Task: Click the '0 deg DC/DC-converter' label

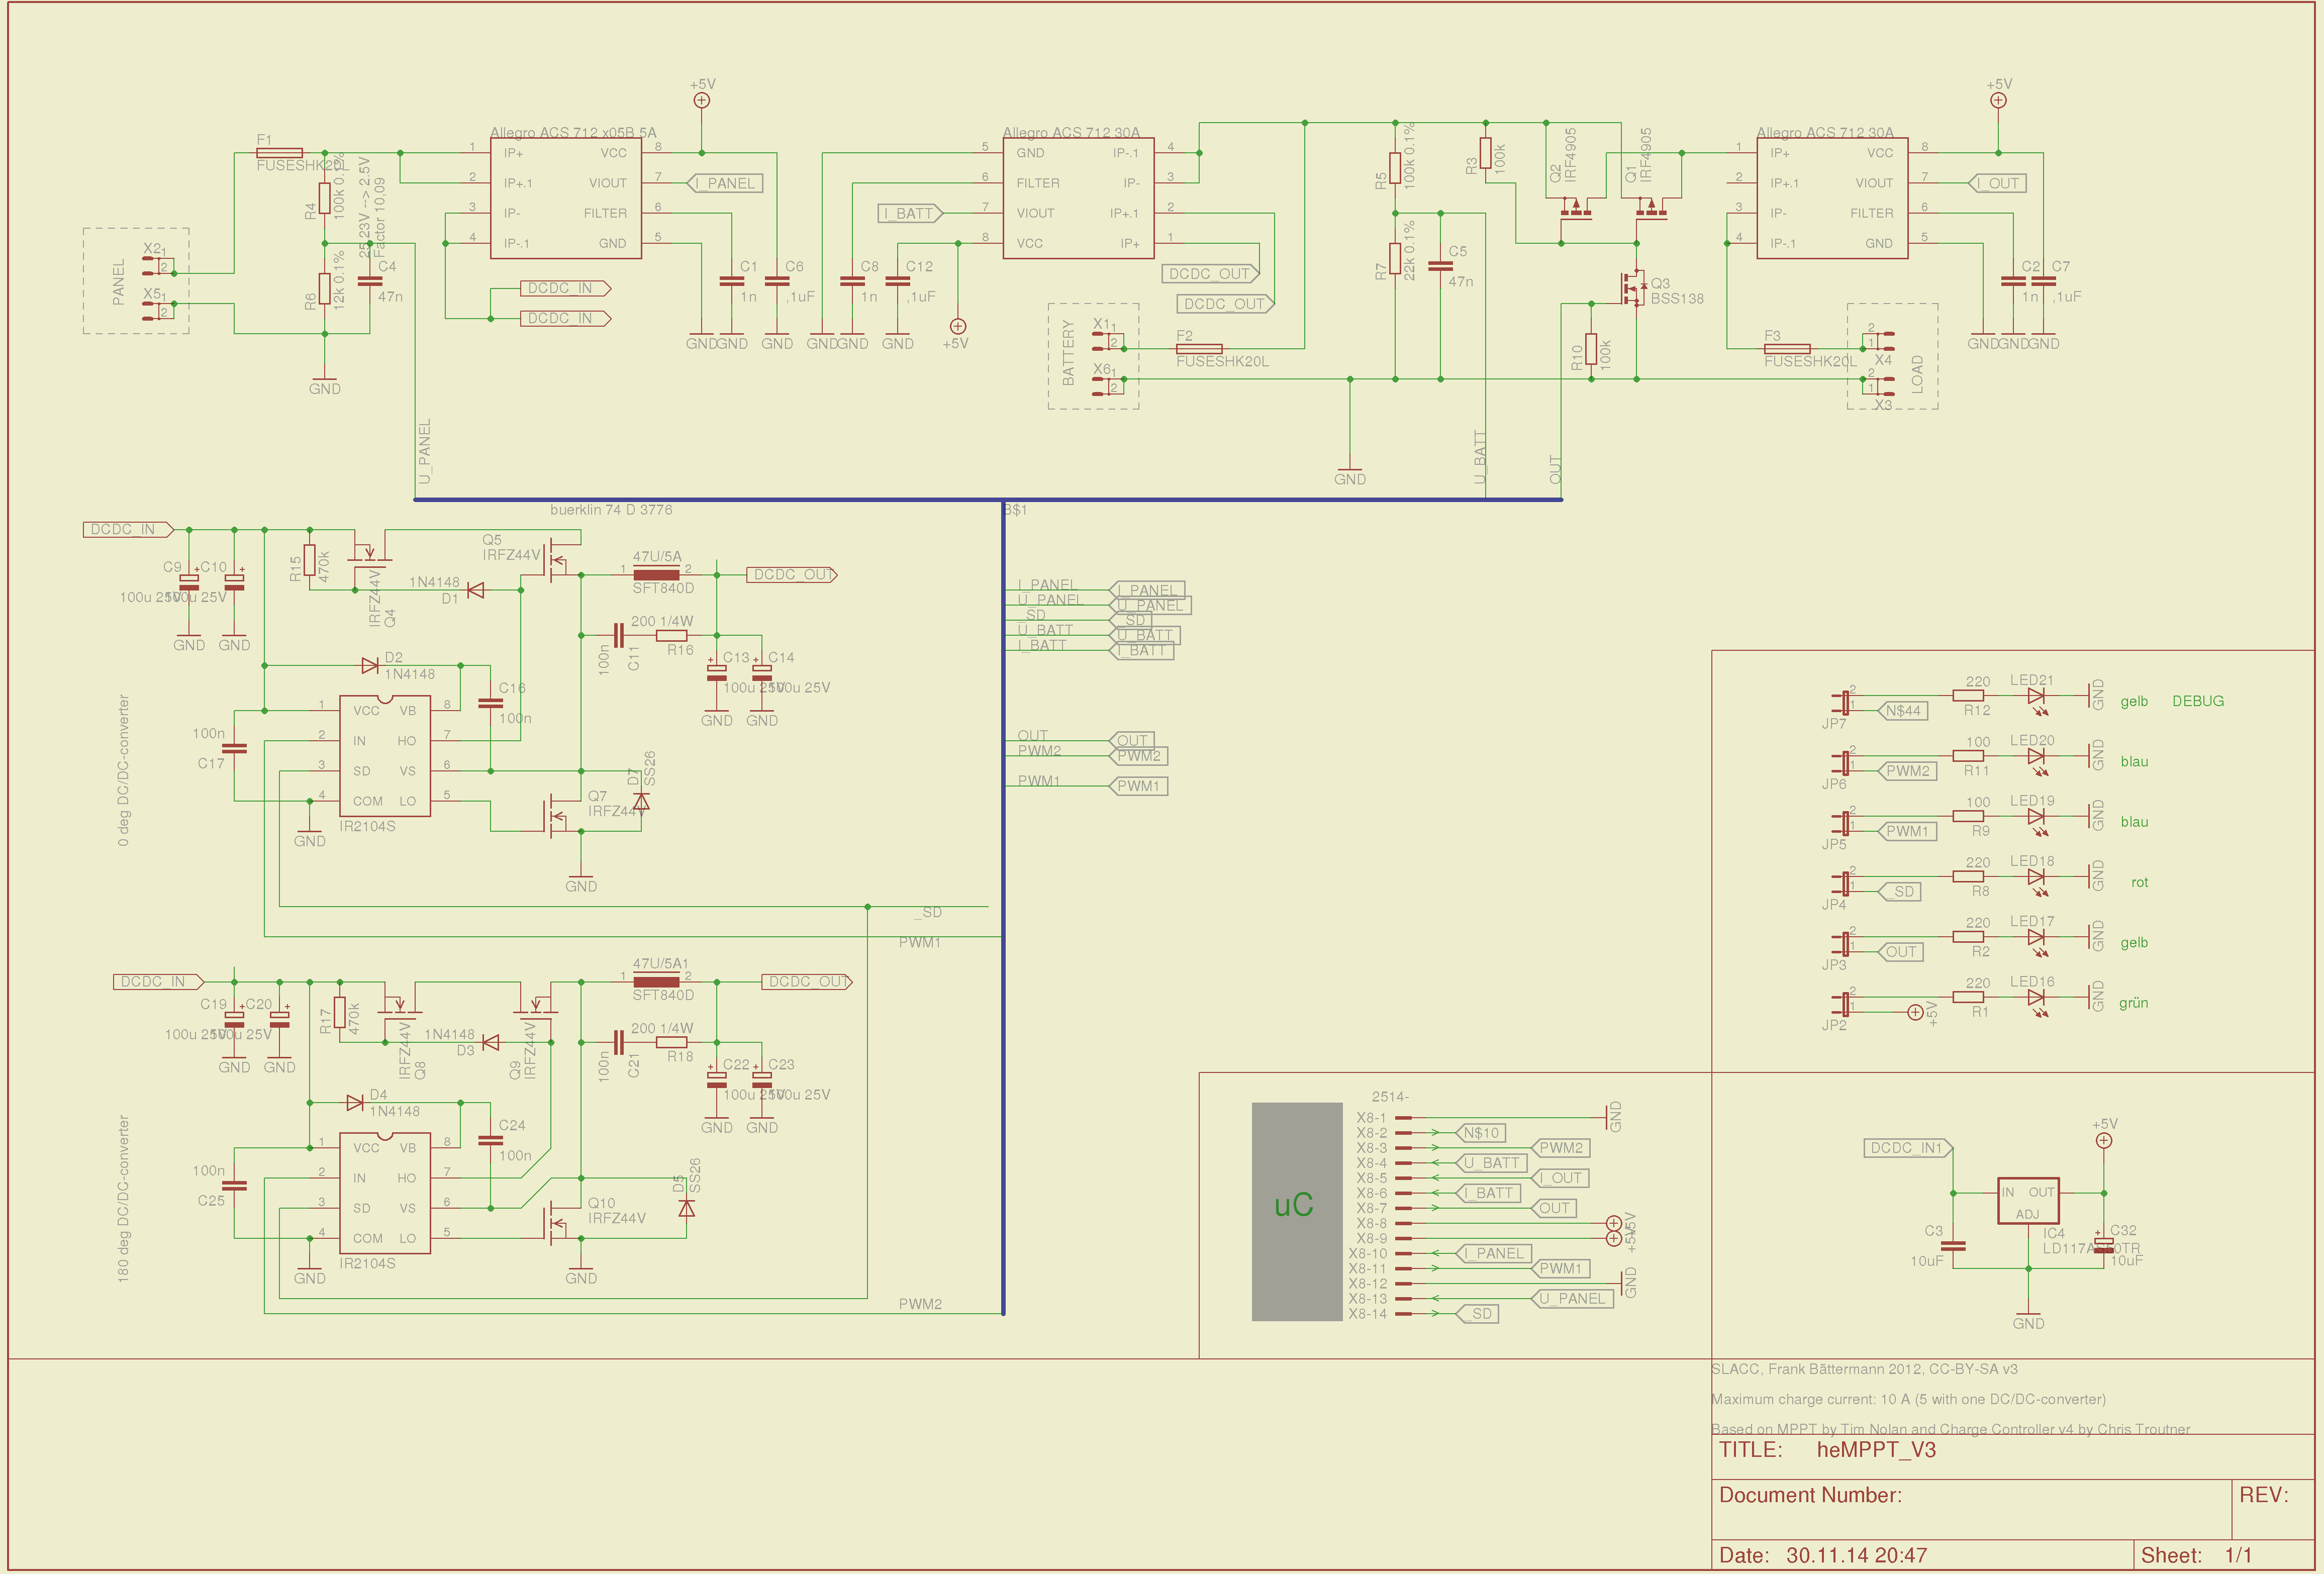Action: click(123, 770)
